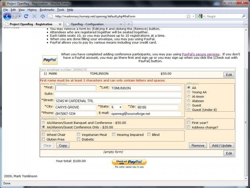The height and width of the screenshot is (188, 250).
Task: Check the Blind checkbox
Action: [x=149, y=134]
